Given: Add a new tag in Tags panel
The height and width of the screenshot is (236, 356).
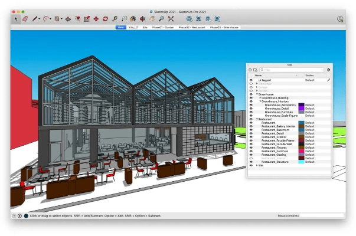Looking at the screenshot, I should coord(250,70).
